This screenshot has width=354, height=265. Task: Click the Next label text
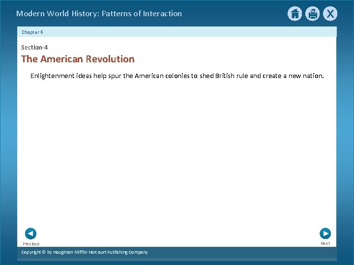tap(325, 243)
